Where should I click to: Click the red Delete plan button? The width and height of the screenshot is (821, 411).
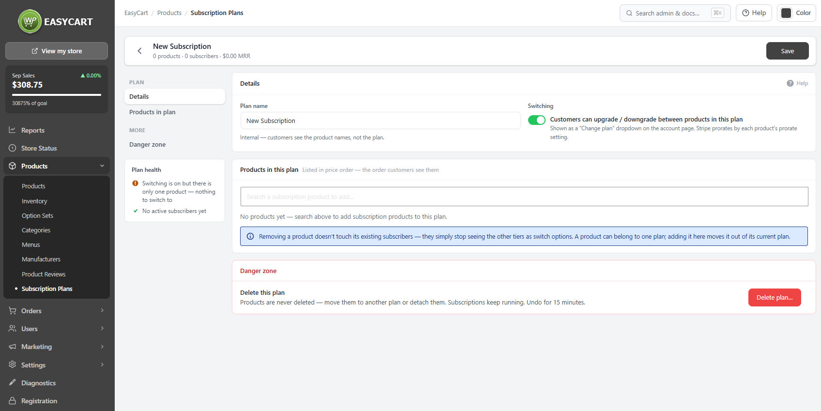tap(775, 297)
